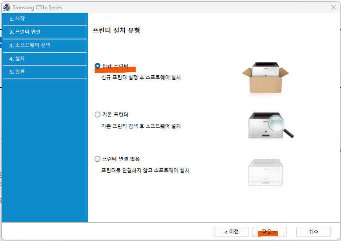Open step 5. 완료 in sidebar

pos(45,72)
